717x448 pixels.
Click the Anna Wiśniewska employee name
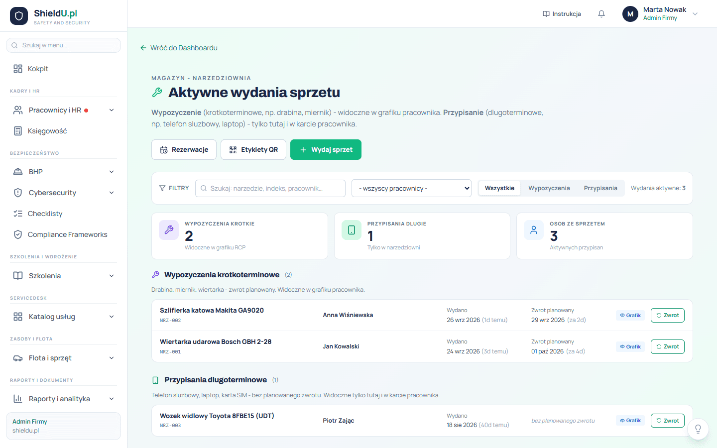coord(348,315)
